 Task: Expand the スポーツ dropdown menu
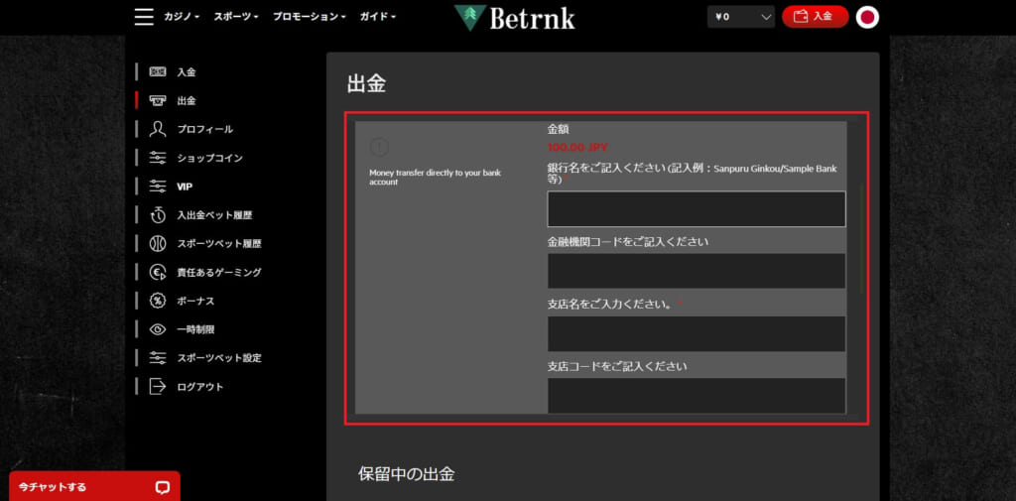pyautogui.click(x=236, y=17)
